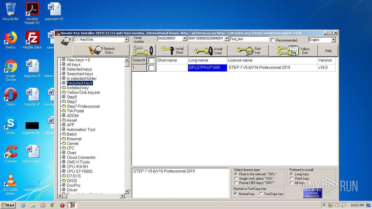Toggle the Recommended checkbox
This screenshot has width=372, height=209.
[x=273, y=40]
